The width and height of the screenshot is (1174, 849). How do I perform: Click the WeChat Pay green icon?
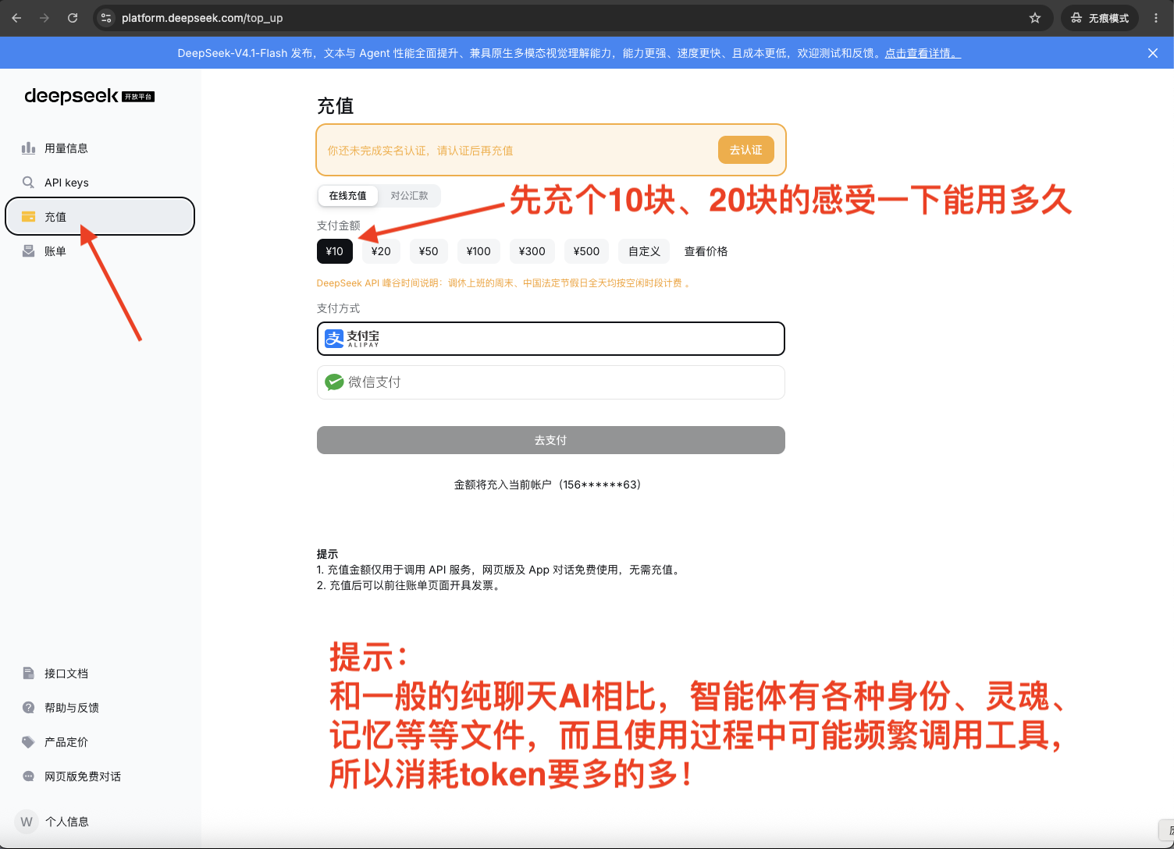(334, 382)
